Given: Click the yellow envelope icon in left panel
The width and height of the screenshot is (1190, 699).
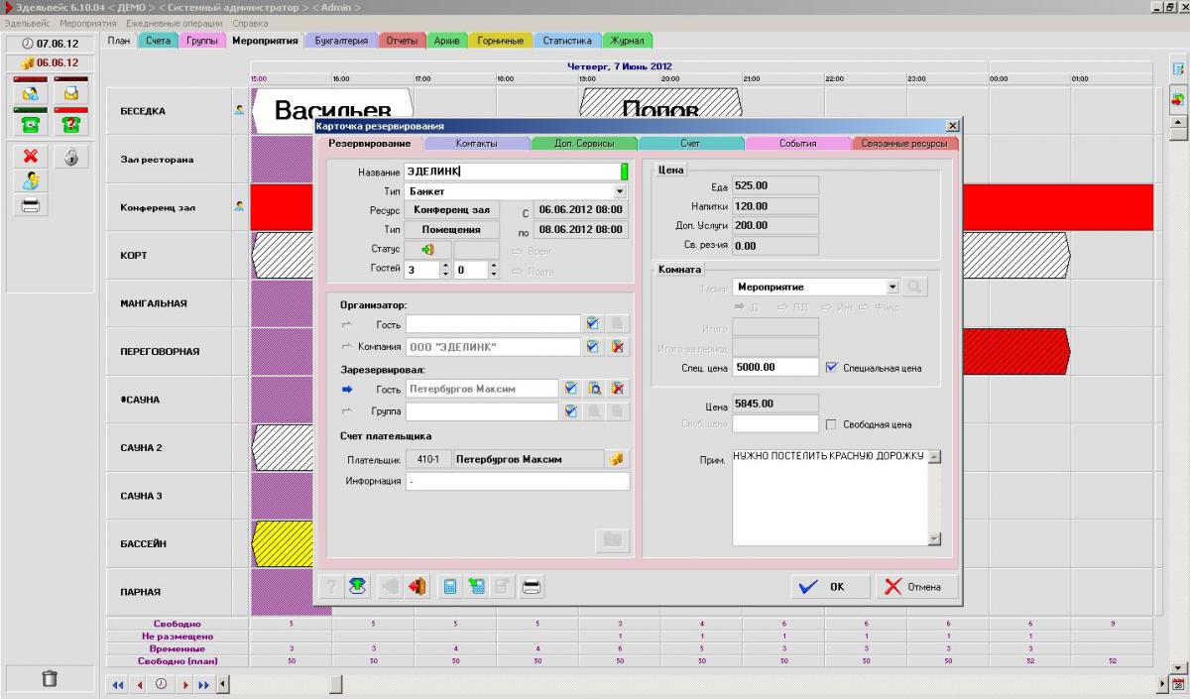Looking at the screenshot, I should click(71, 93).
